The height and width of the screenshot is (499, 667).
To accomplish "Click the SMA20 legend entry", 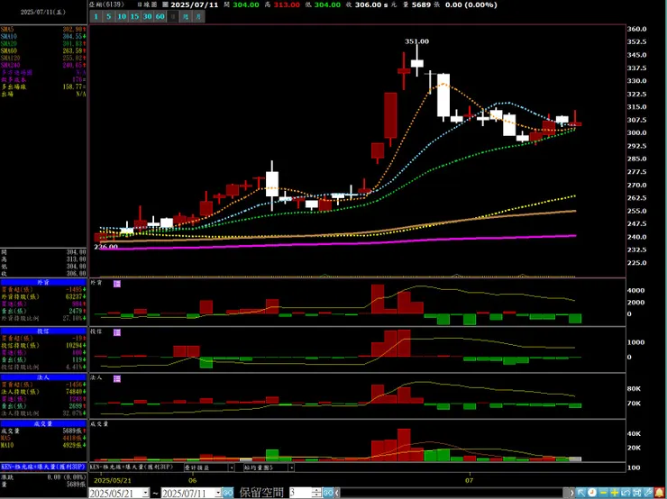I will tap(43, 44).
